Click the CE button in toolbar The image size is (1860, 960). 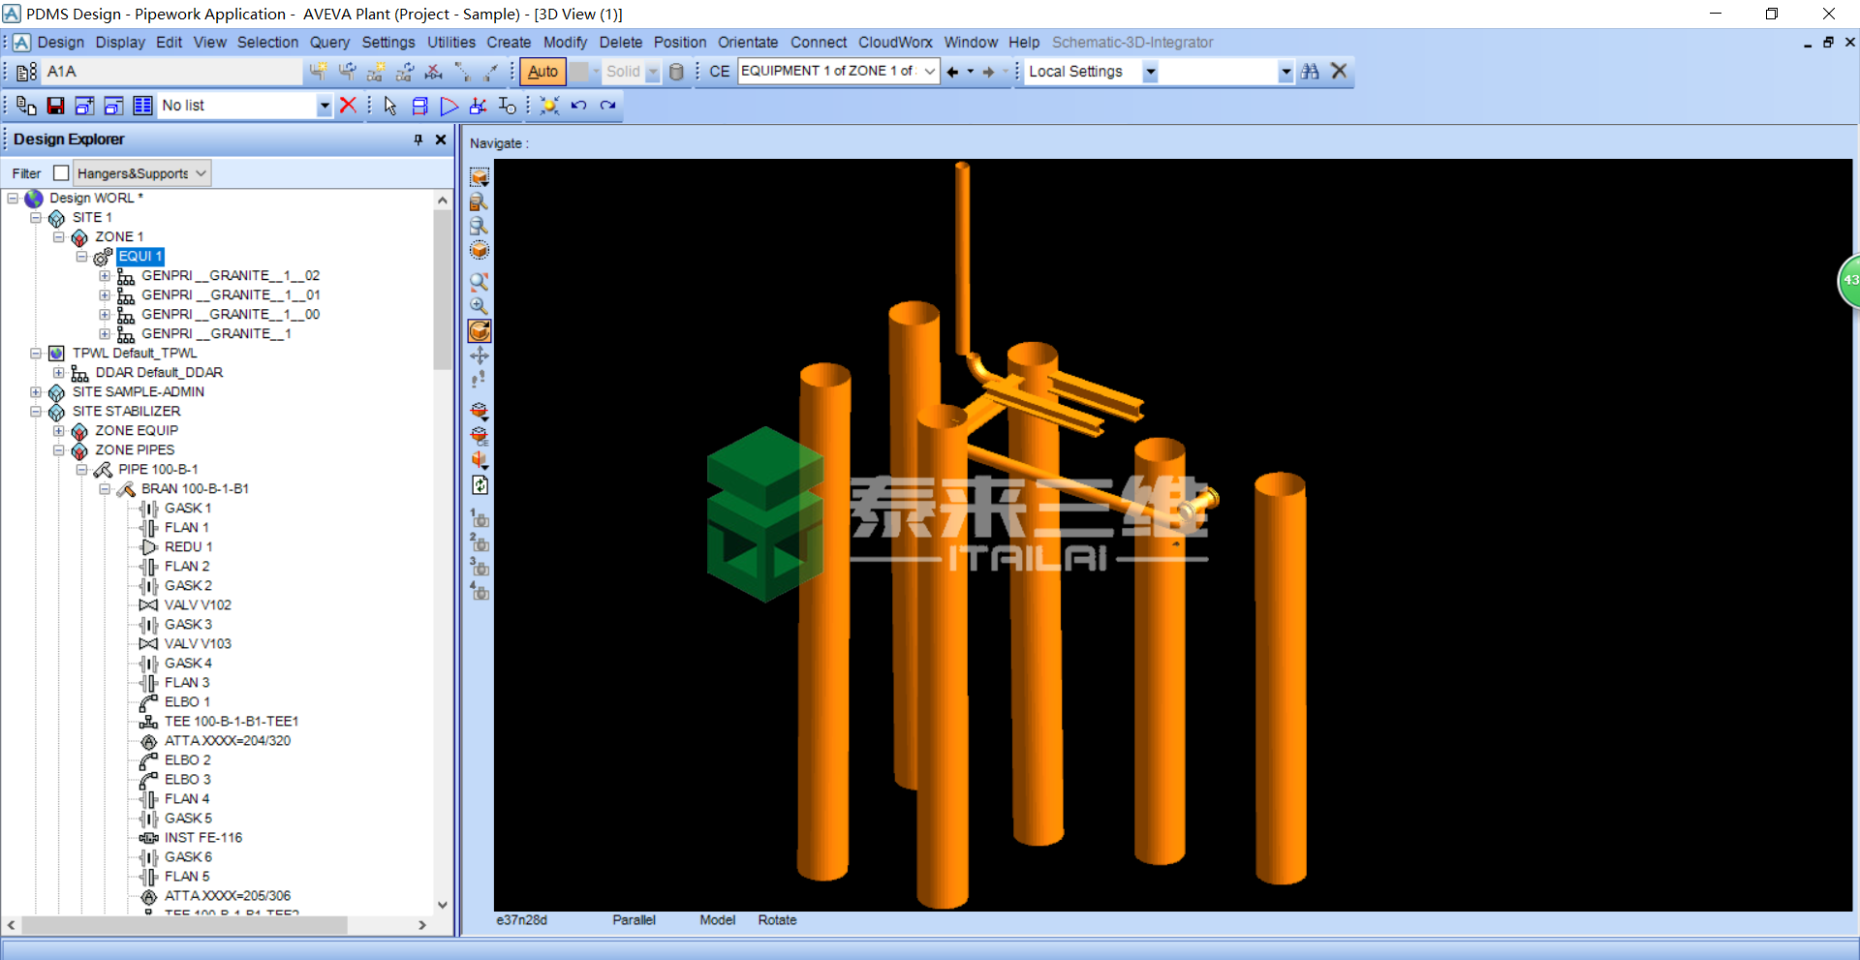pos(719,72)
